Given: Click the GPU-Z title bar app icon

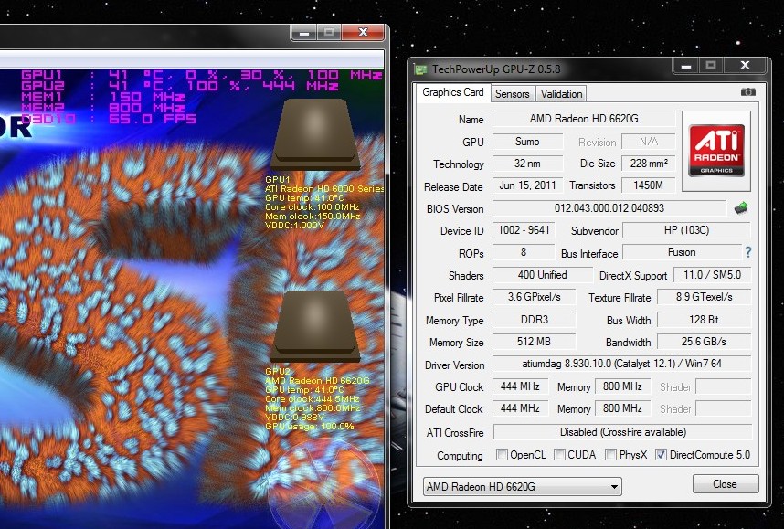Looking at the screenshot, I should 420,69.
